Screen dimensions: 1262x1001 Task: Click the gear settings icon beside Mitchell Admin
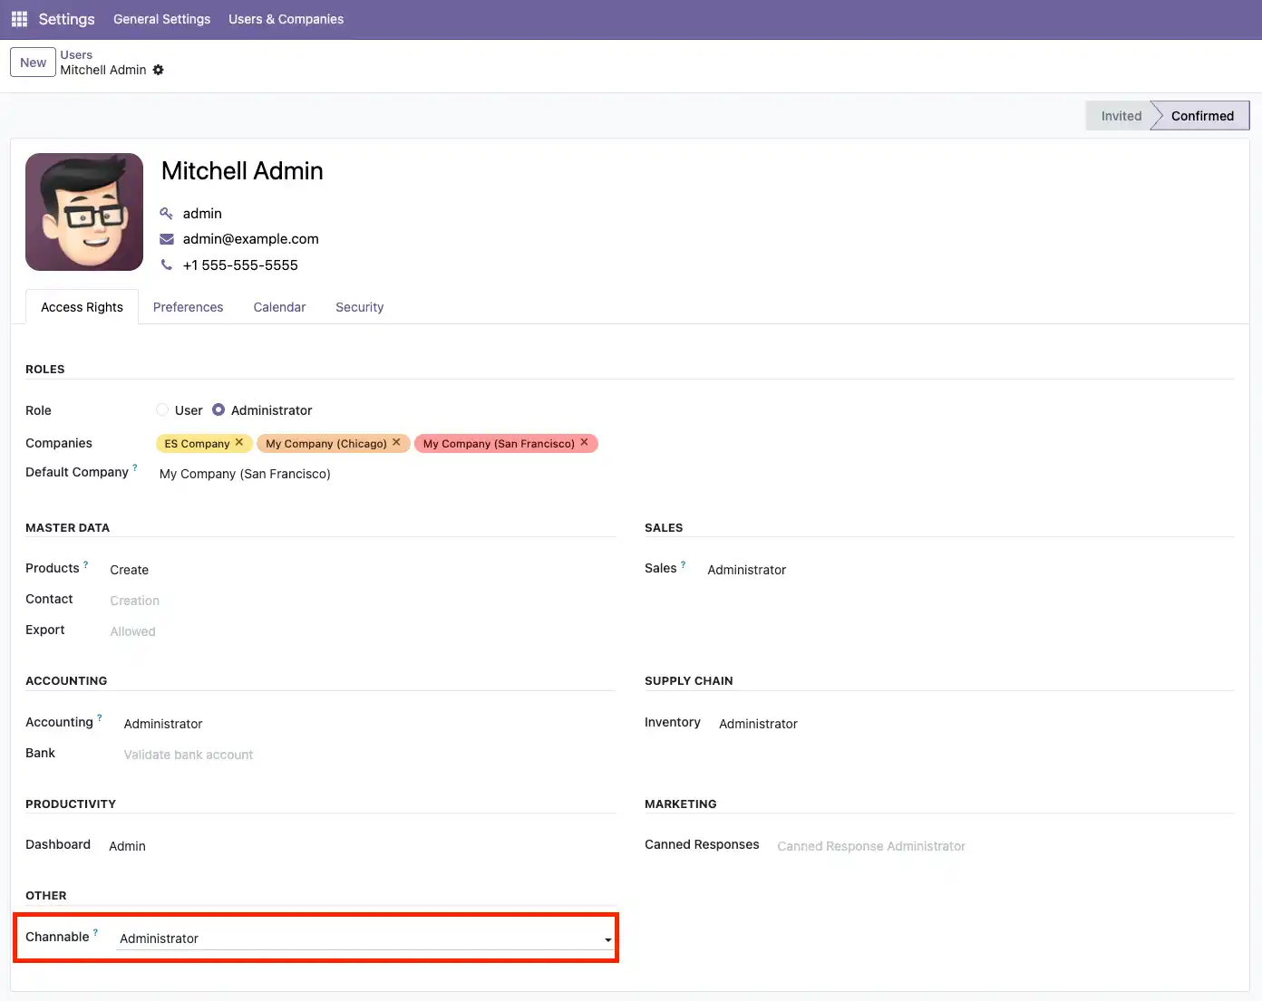pos(159,70)
